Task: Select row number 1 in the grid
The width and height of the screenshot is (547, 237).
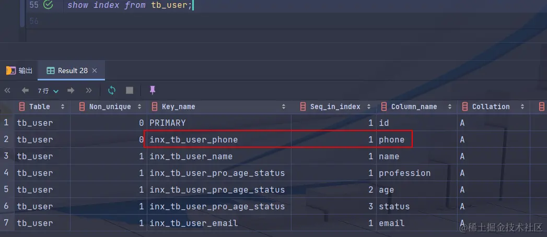Action: [x=6, y=123]
